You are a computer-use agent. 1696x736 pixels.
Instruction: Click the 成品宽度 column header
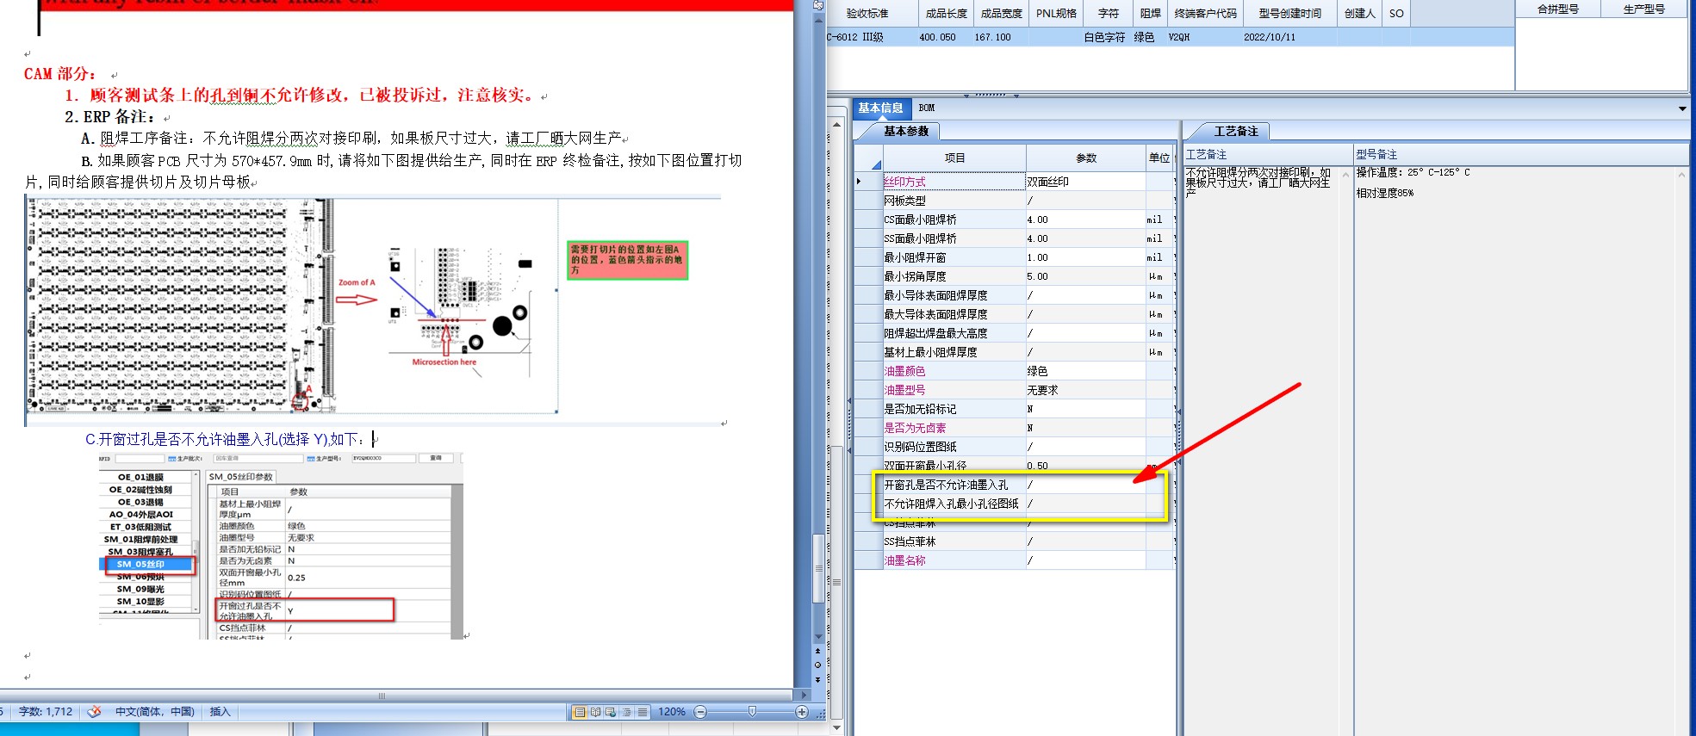click(1001, 14)
